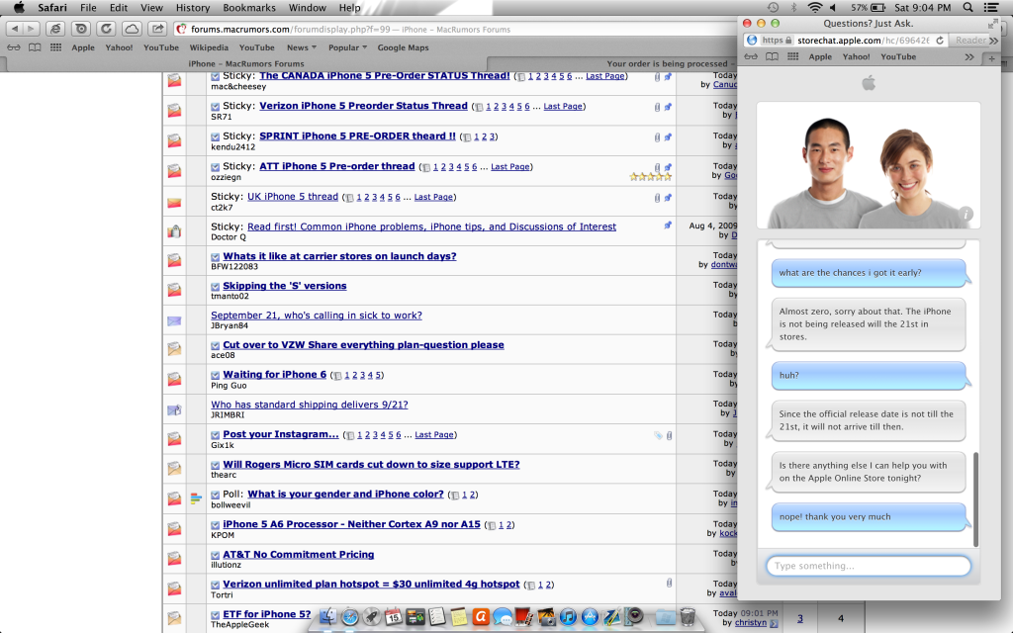Open Wikipedia bookmark in bookmarks bar
Image resolution: width=1013 pixels, height=633 pixels.
pos(209,47)
